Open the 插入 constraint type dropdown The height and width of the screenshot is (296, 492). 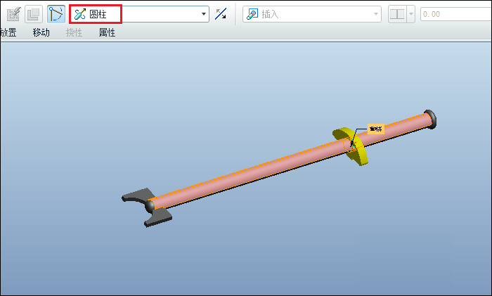coord(312,14)
